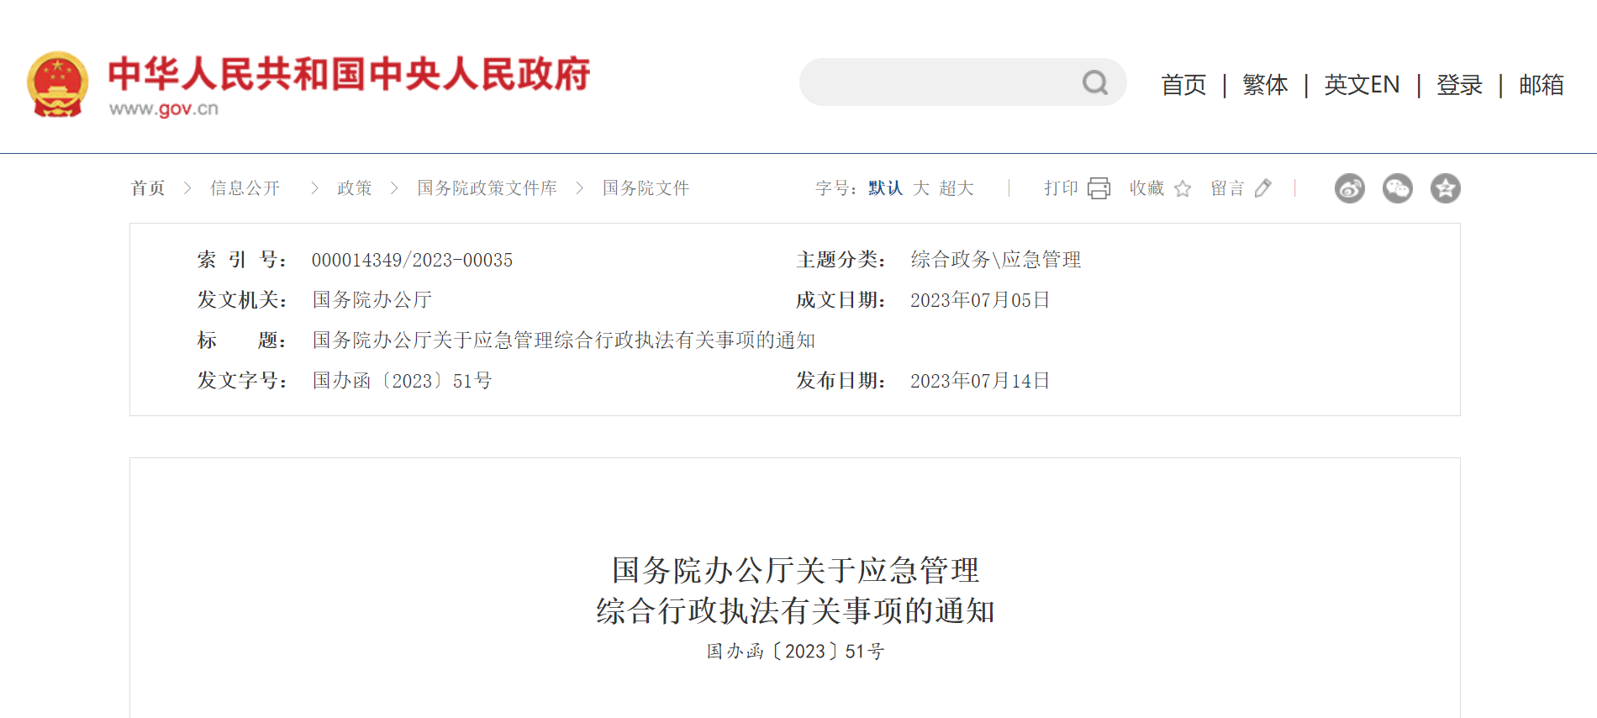Go to 信息公开 breadcrumb
1597x718 pixels.
[245, 188]
